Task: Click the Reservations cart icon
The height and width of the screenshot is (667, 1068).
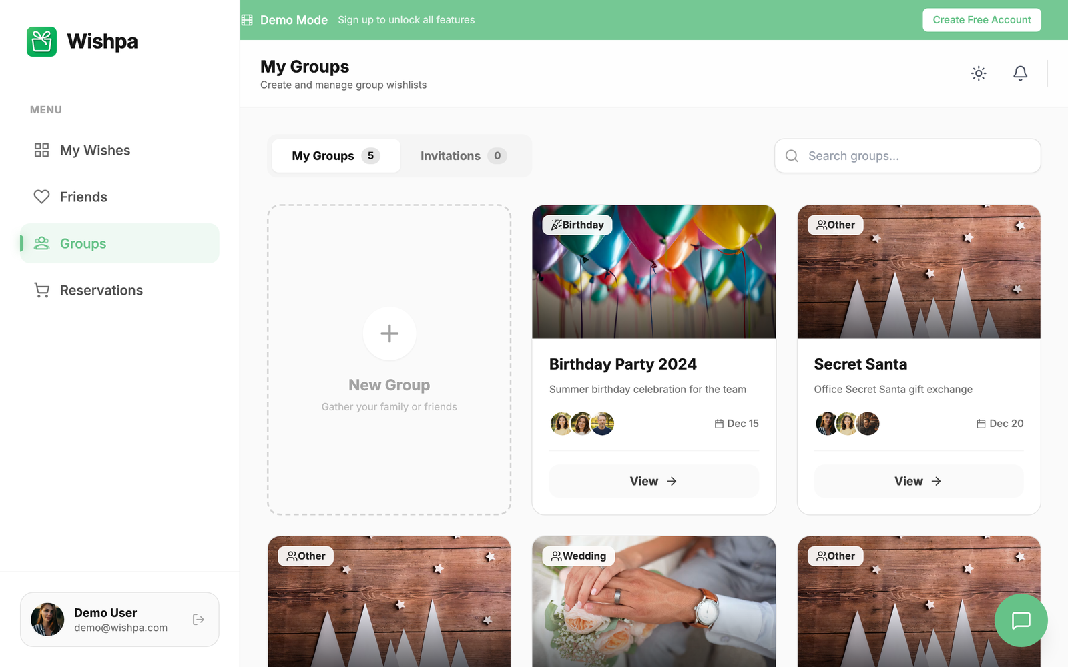Action: [41, 290]
